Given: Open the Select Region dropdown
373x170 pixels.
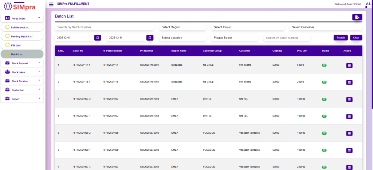Looking at the screenshot, I should coord(182,27).
